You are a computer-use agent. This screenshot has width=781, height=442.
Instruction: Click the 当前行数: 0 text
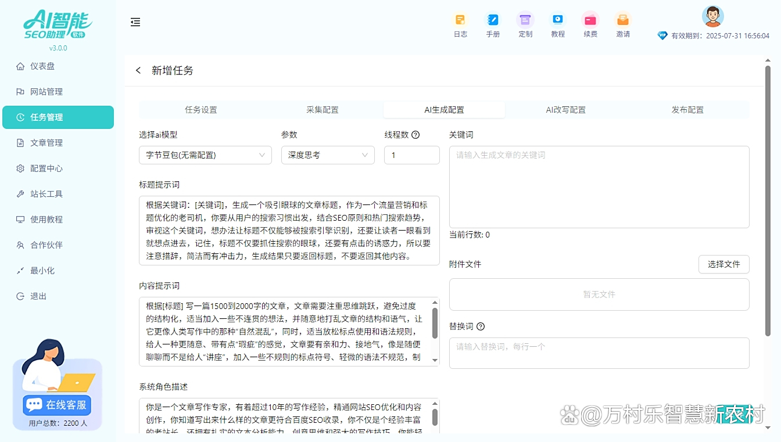(x=470, y=235)
